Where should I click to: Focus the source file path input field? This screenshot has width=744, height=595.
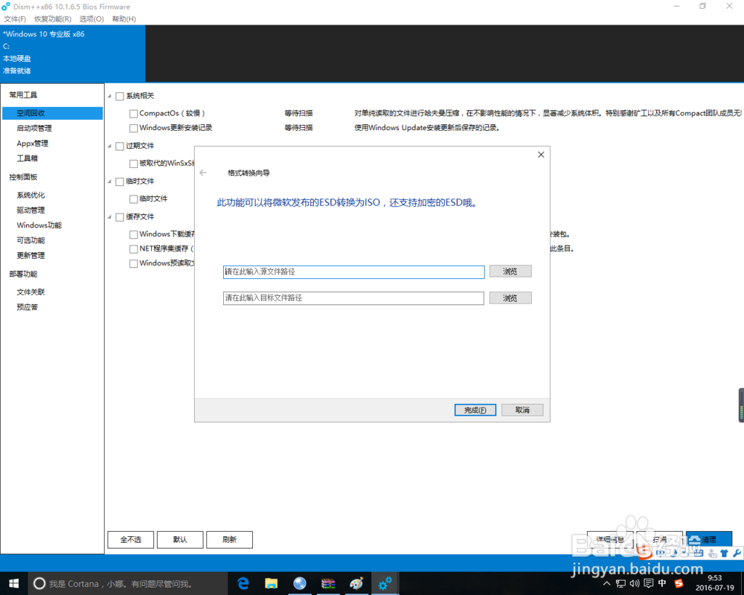[x=353, y=271]
